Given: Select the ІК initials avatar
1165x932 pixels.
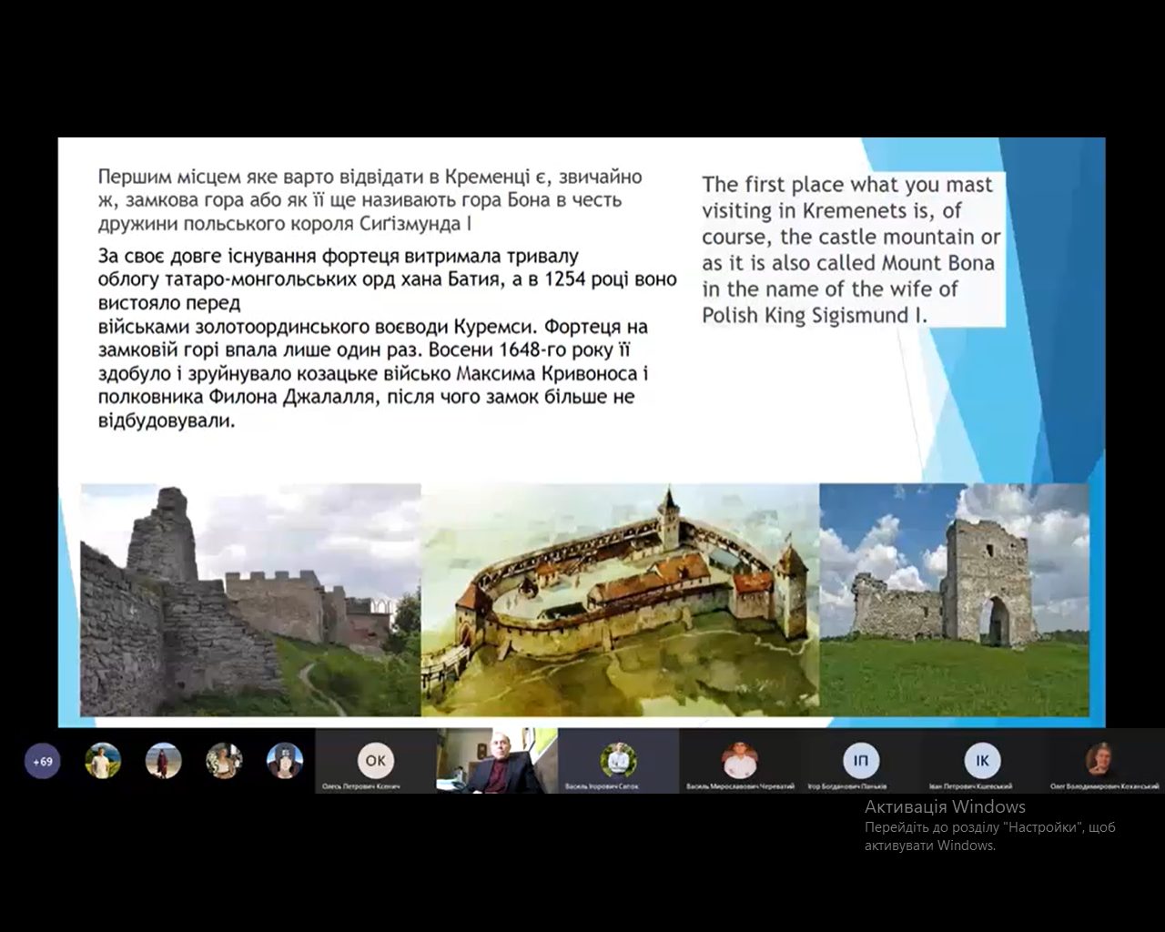Looking at the screenshot, I should click(983, 759).
